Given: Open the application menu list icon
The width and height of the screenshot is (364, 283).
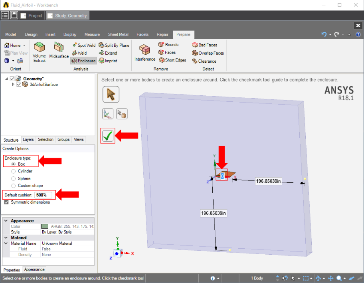Looking at the screenshot, I should coord(5,15).
